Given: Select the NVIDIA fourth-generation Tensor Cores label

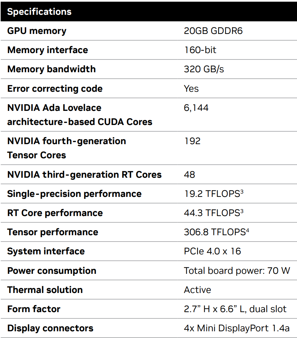Looking at the screenshot, I should pos(66,148).
